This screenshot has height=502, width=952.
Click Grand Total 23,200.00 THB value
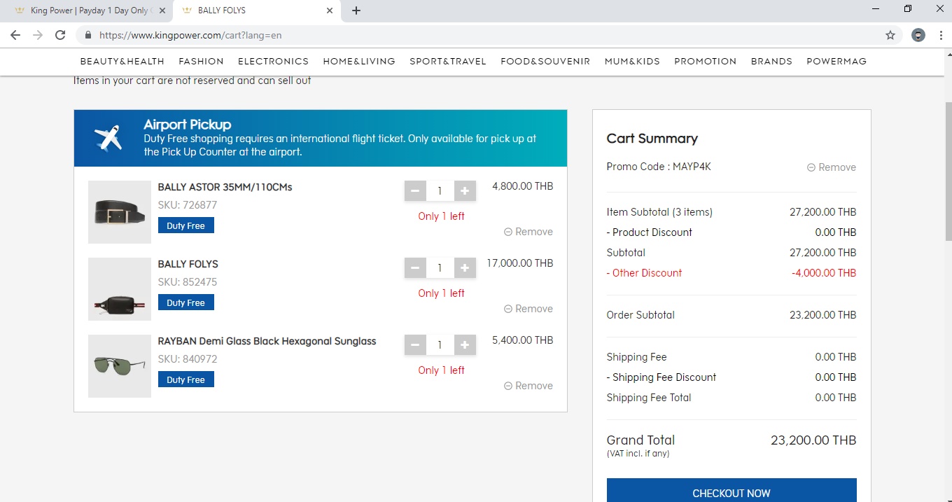coord(813,440)
